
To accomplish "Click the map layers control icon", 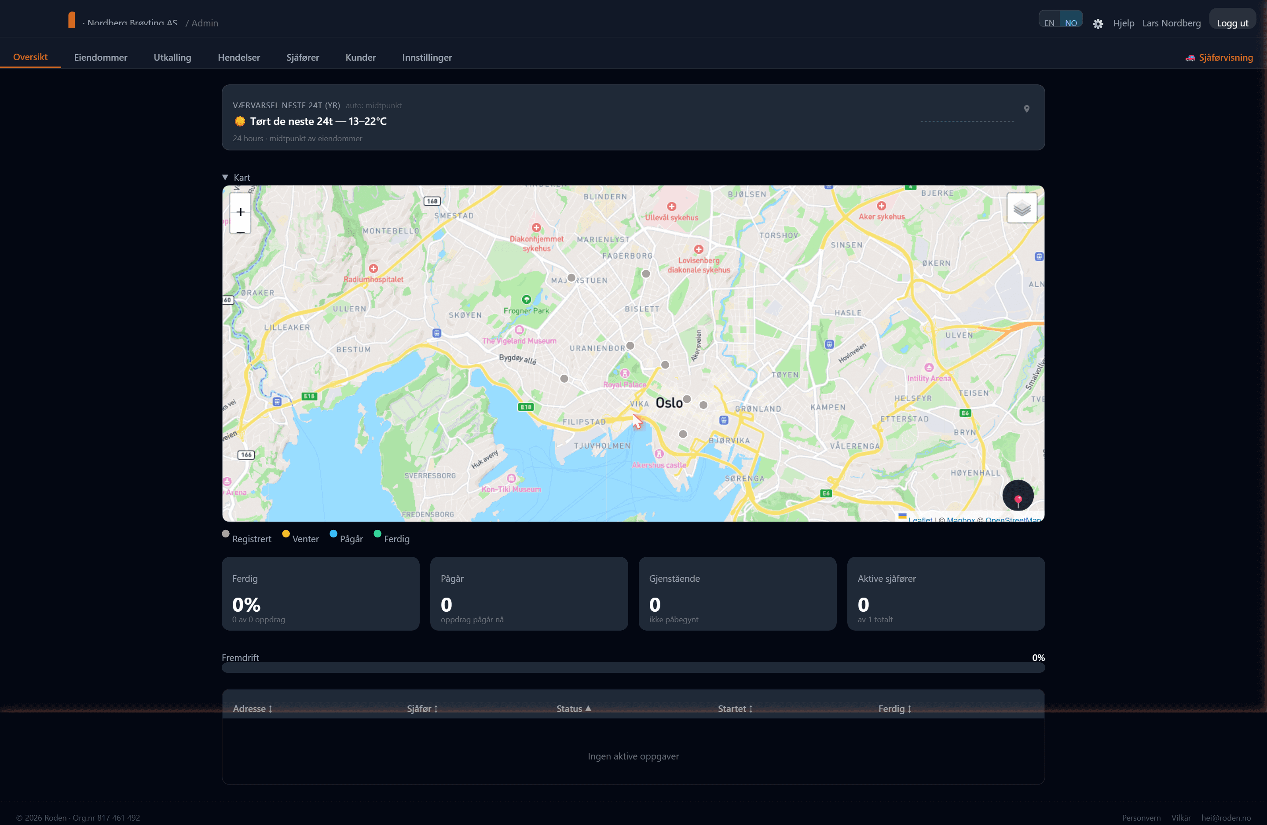I will click(1022, 208).
